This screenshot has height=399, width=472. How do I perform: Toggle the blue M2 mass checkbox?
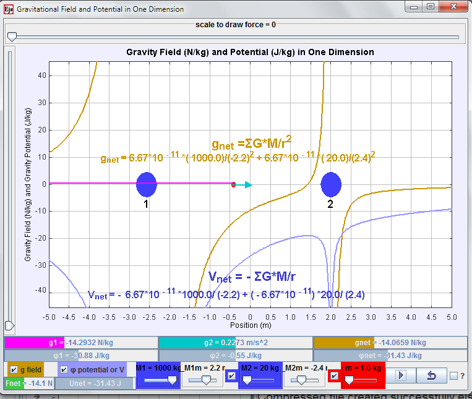pos(231,375)
